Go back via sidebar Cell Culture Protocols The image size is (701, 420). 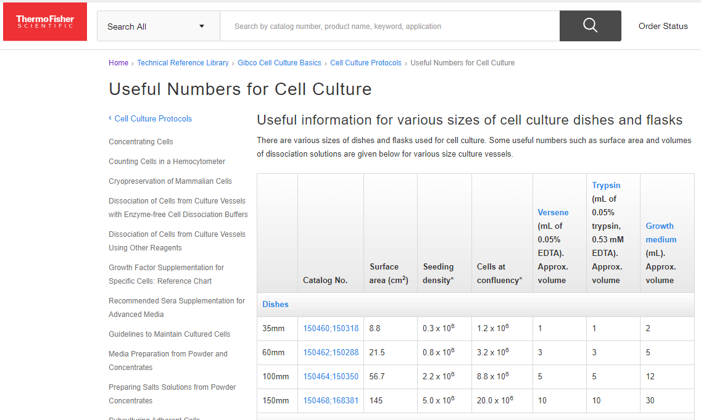(x=152, y=118)
